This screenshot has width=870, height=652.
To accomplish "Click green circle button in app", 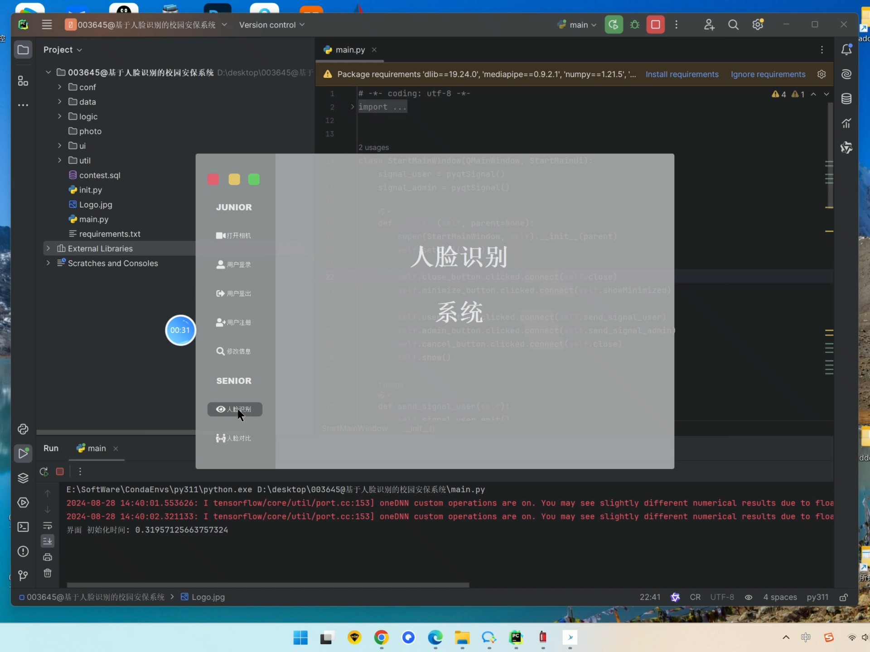I will pos(254,179).
